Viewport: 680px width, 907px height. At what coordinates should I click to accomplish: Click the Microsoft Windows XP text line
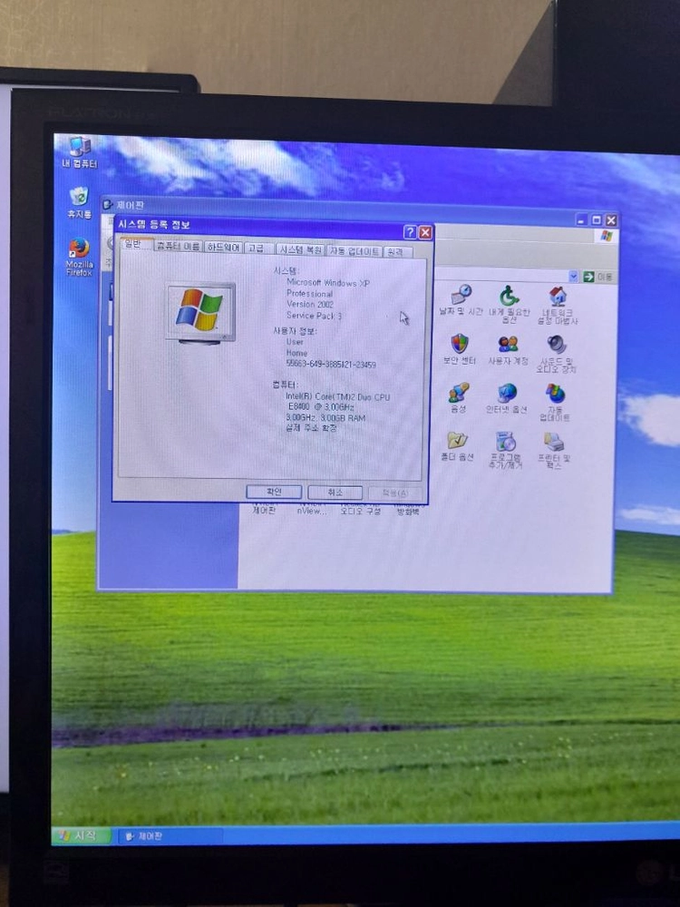(x=327, y=283)
